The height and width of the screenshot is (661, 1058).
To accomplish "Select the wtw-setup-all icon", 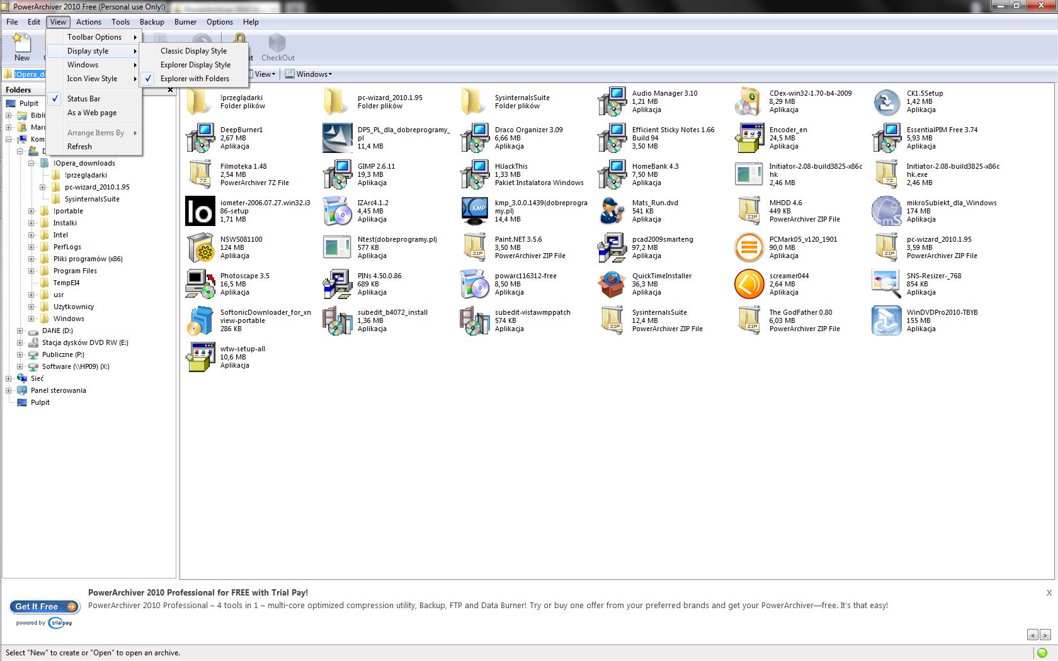I will [x=200, y=357].
